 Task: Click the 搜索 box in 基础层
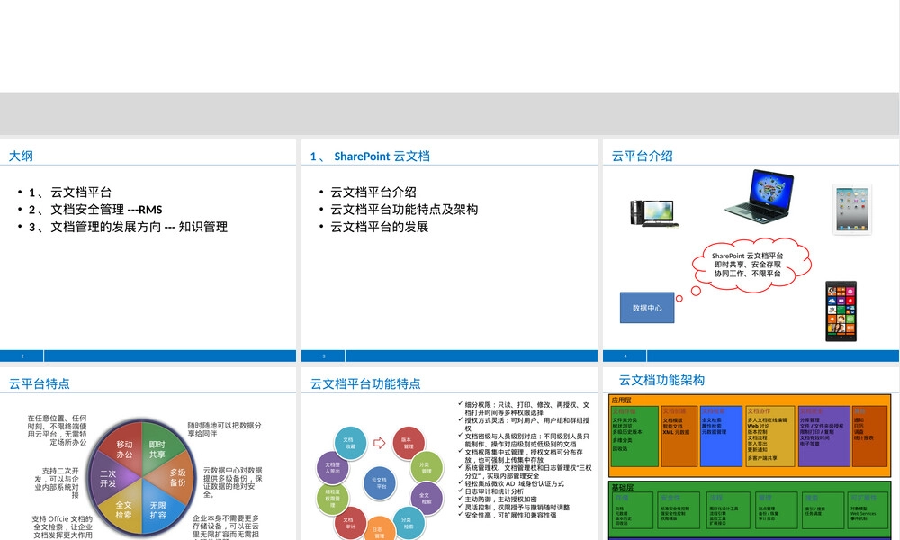[x=823, y=510]
